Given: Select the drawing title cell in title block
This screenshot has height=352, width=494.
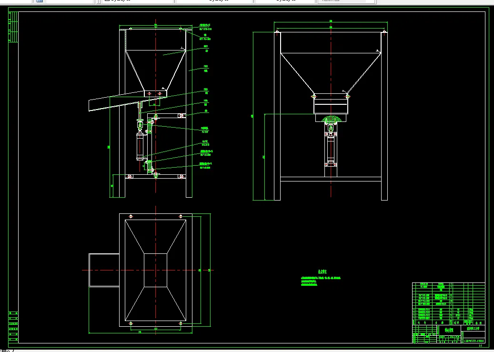Looking at the screenshot, I should [449, 330].
